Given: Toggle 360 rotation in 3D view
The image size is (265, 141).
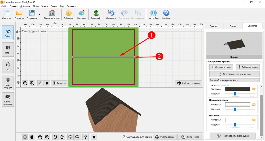Looking at the screenshot, I should [x=25, y=137].
